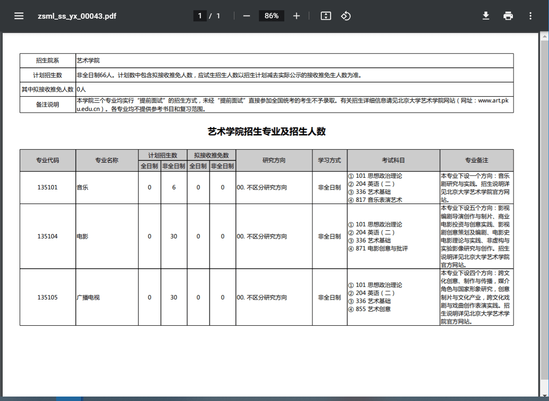Click the 广播电视 major name cell

pyautogui.click(x=88, y=297)
